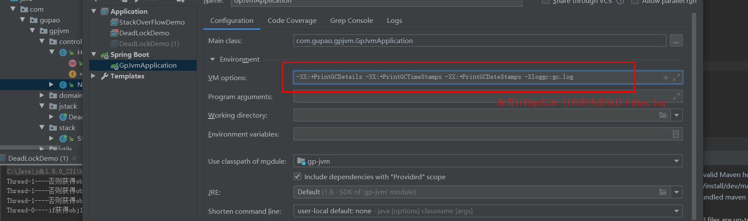Select GpJvmApplication Spring Boot configuration

click(148, 65)
